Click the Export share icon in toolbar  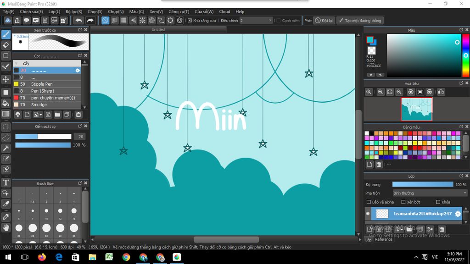[x=17, y=20]
